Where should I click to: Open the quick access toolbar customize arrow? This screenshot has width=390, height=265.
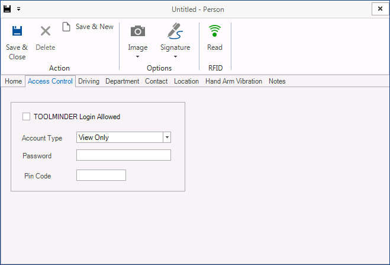[x=19, y=9]
